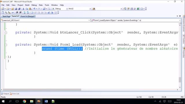This screenshot has height=104, width=185.
Task: Open the Debug menu
Action: click(x=34, y=5)
